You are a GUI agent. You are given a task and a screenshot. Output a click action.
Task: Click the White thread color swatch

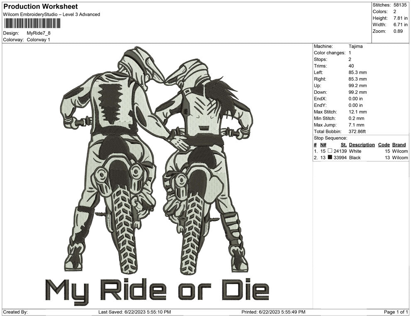pos(330,151)
